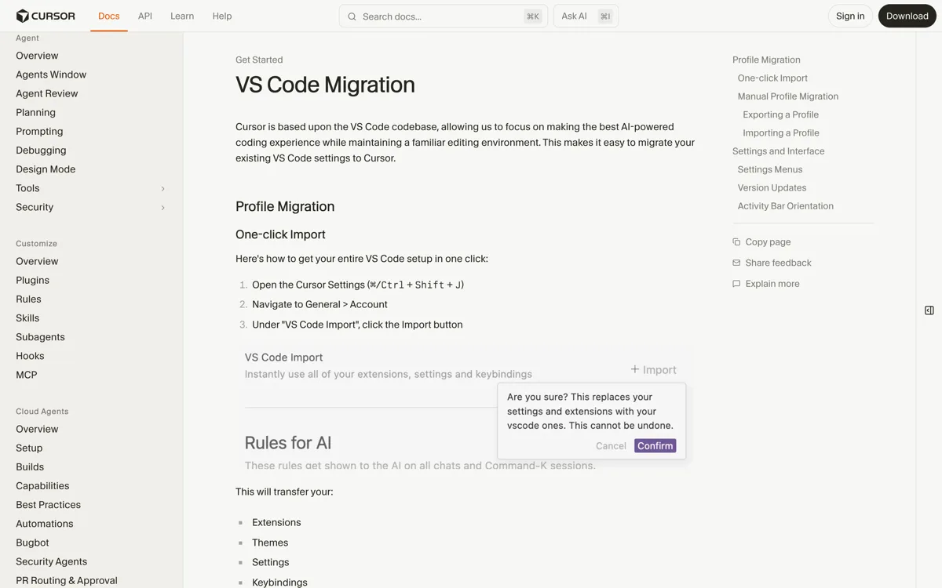Screen dimensions: 942x588
Task: Open the Setup page
Action: click(29, 448)
